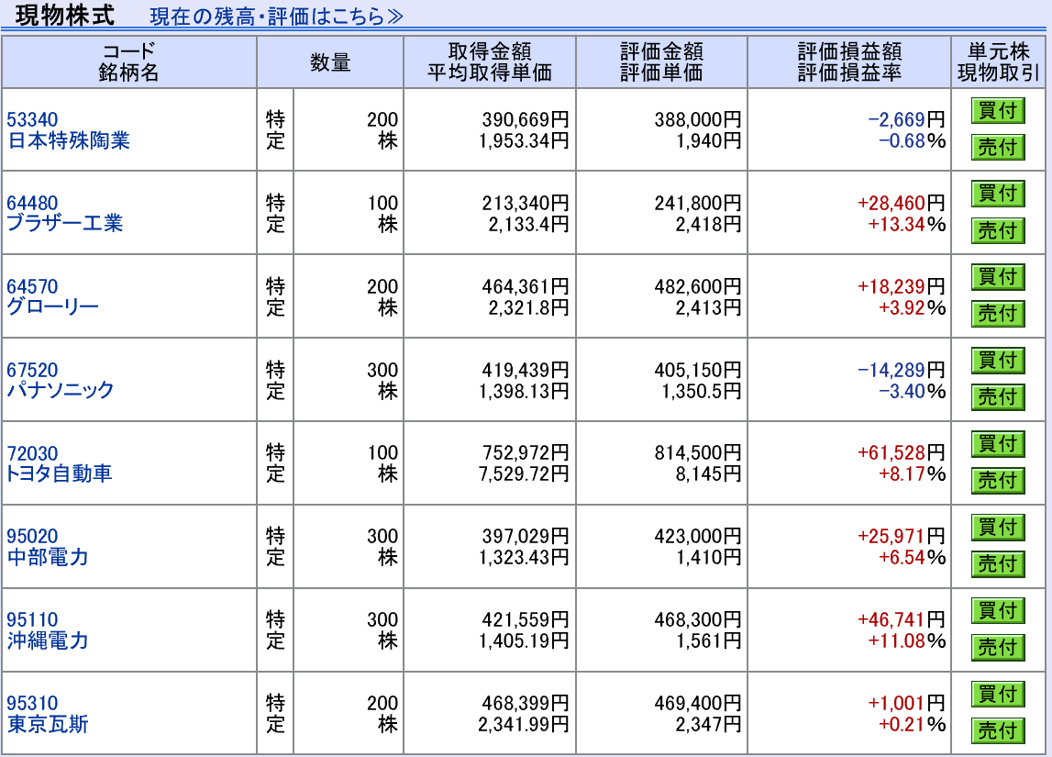Select the −2,669円 loss value

tap(906, 119)
